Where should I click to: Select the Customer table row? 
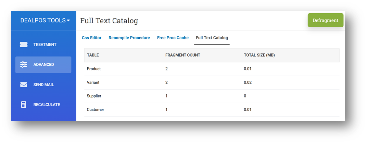pos(95,110)
